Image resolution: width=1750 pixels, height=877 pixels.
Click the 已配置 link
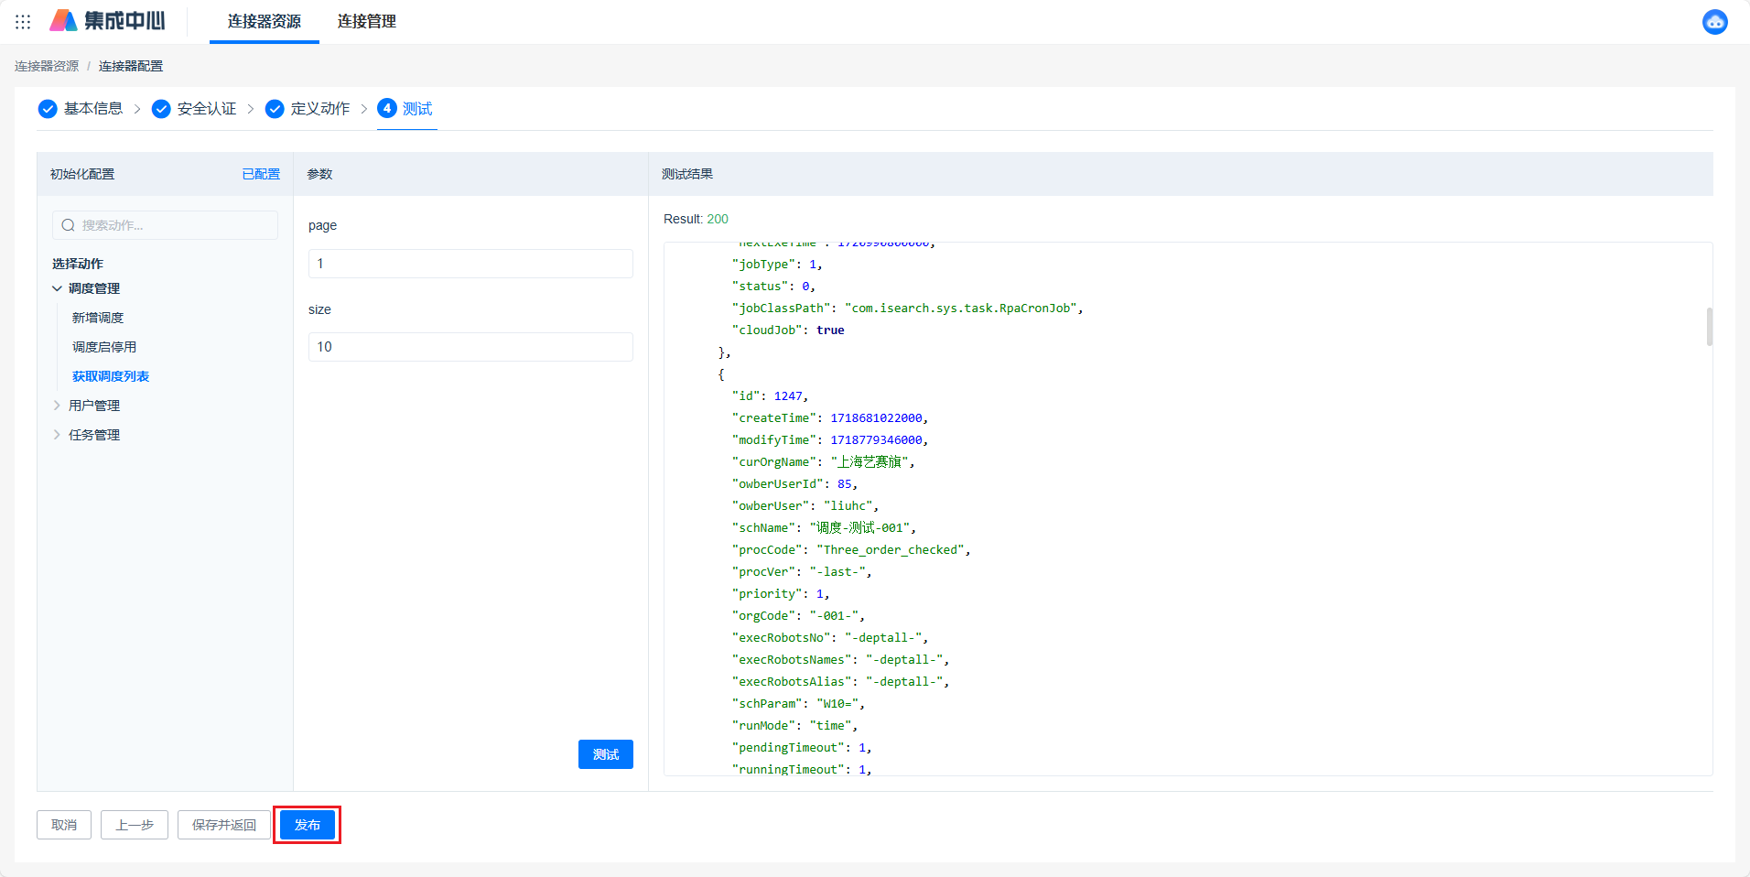click(261, 174)
